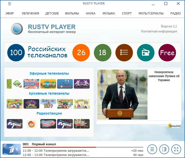Screen dimensions: 185x158
Task: Click the Первый канал logo thumbnail
Action: (12, 149)
